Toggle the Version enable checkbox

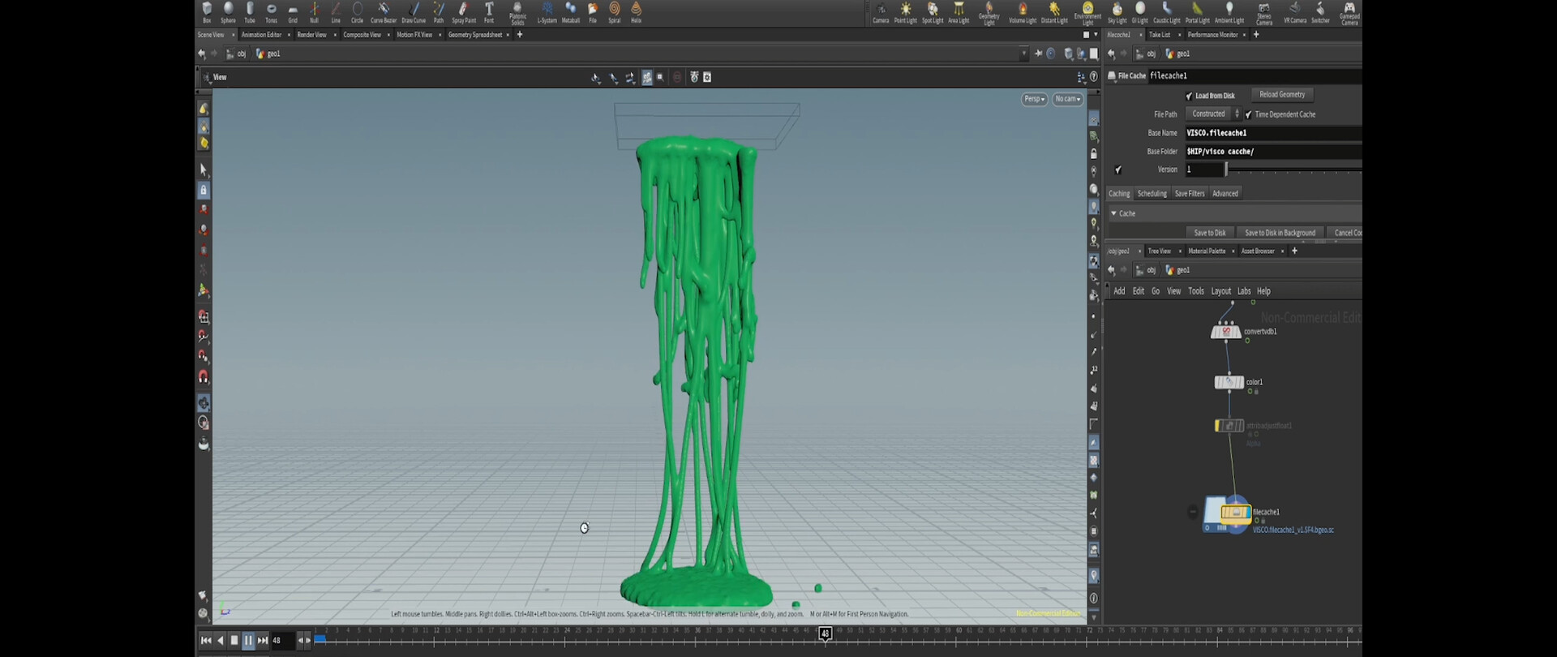(x=1118, y=170)
